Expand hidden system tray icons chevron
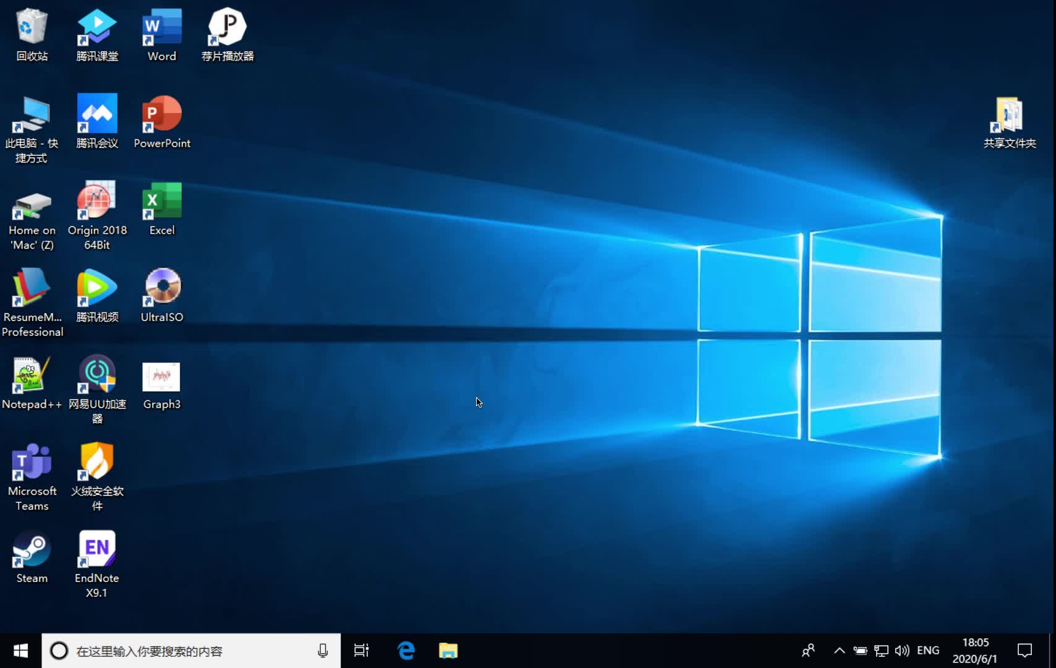 [x=839, y=651]
